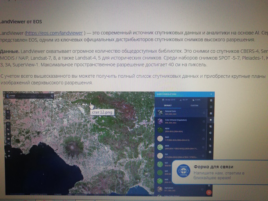Open the bar chart tool on the map
This screenshot has width=268, height=201.
[x=9, y=151]
